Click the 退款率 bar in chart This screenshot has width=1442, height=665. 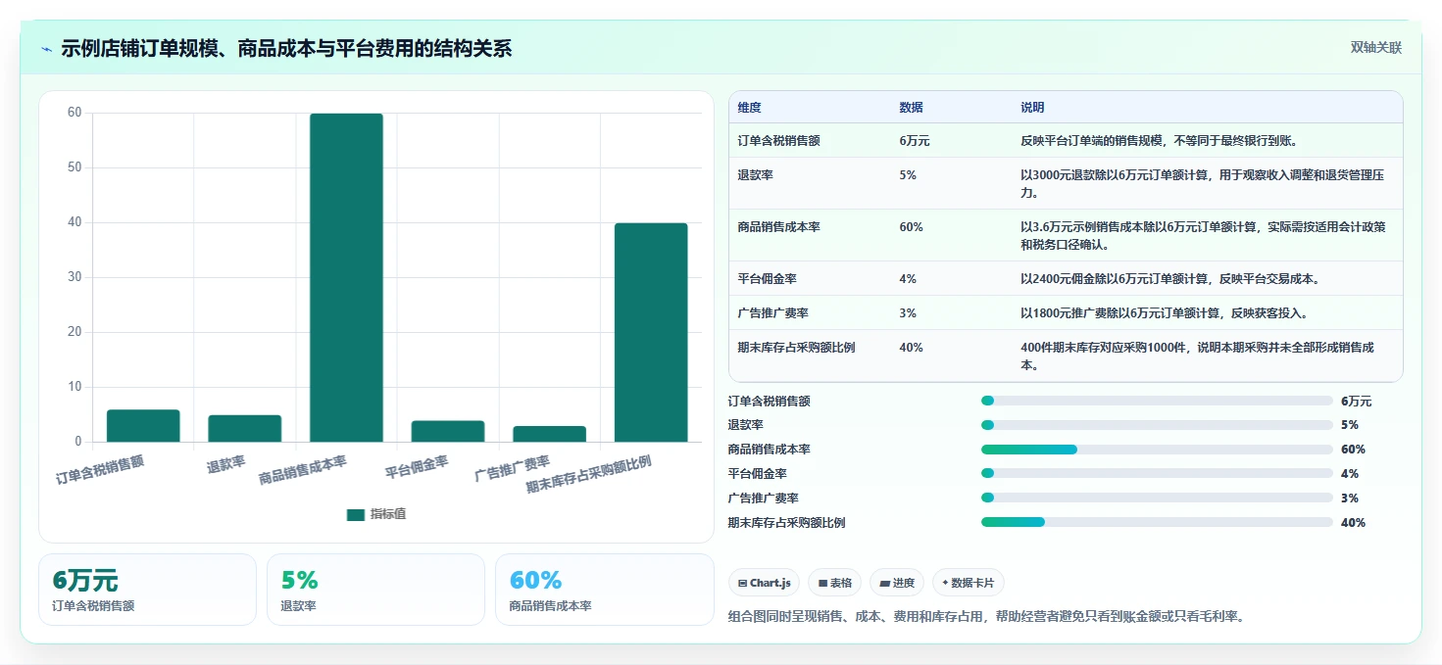[244, 429]
